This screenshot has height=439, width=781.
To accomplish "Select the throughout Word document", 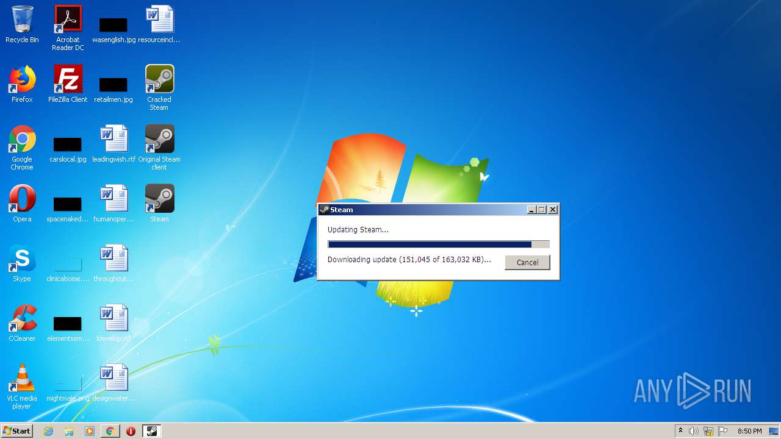I will click(113, 263).
